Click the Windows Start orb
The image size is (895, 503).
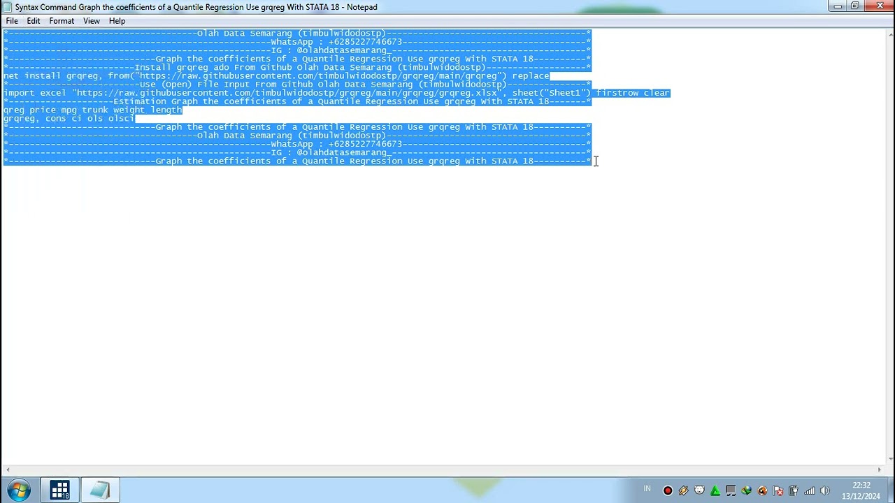[19, 490]
